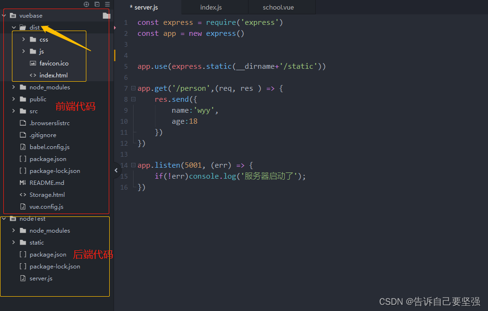Image resolution: width=488 pixels, height=311 pixels.
Task: Click the vuebase project icon
Action: pos(13,16)
